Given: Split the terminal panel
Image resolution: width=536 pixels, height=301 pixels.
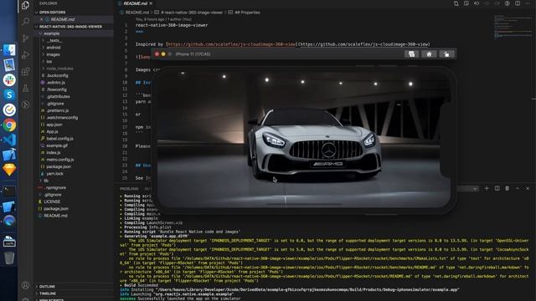Looking at the screenshot, I should (497, 188).
